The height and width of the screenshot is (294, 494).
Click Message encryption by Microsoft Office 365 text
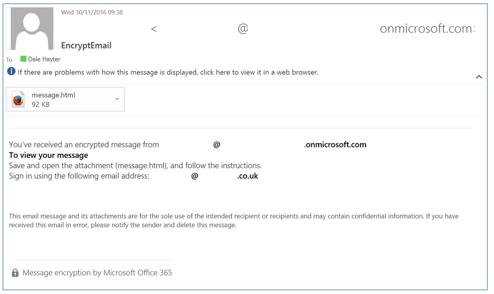97,272
